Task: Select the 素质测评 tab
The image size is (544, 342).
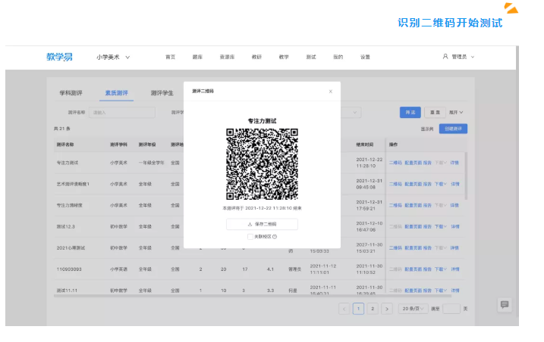Action: point(116,93)
